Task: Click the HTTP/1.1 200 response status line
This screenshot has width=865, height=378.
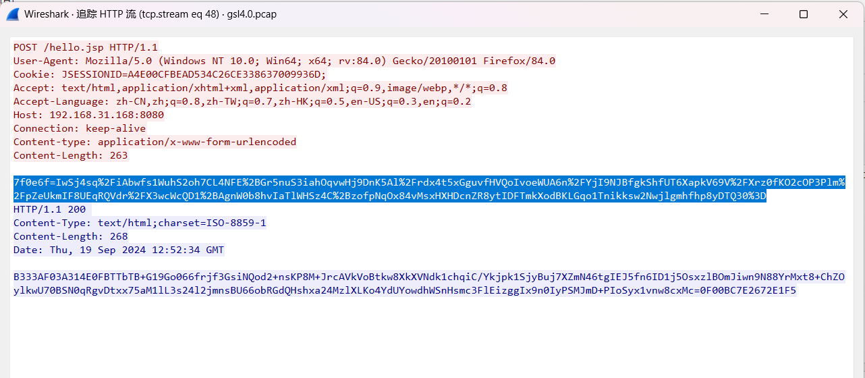Action: (50, 209)
